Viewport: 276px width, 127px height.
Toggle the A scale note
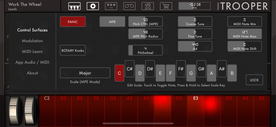pyautogui.click(x=211, y=73)
